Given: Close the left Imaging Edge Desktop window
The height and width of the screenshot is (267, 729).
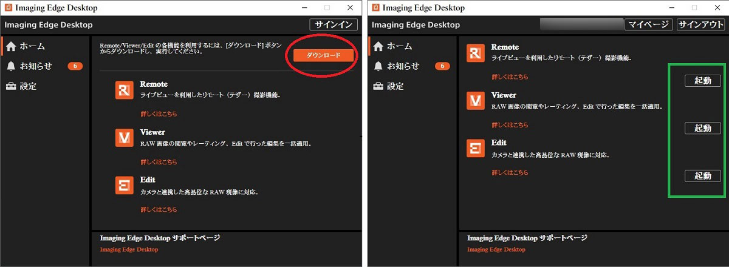Looking at the screenshot, I should click(x=350, y=8).
